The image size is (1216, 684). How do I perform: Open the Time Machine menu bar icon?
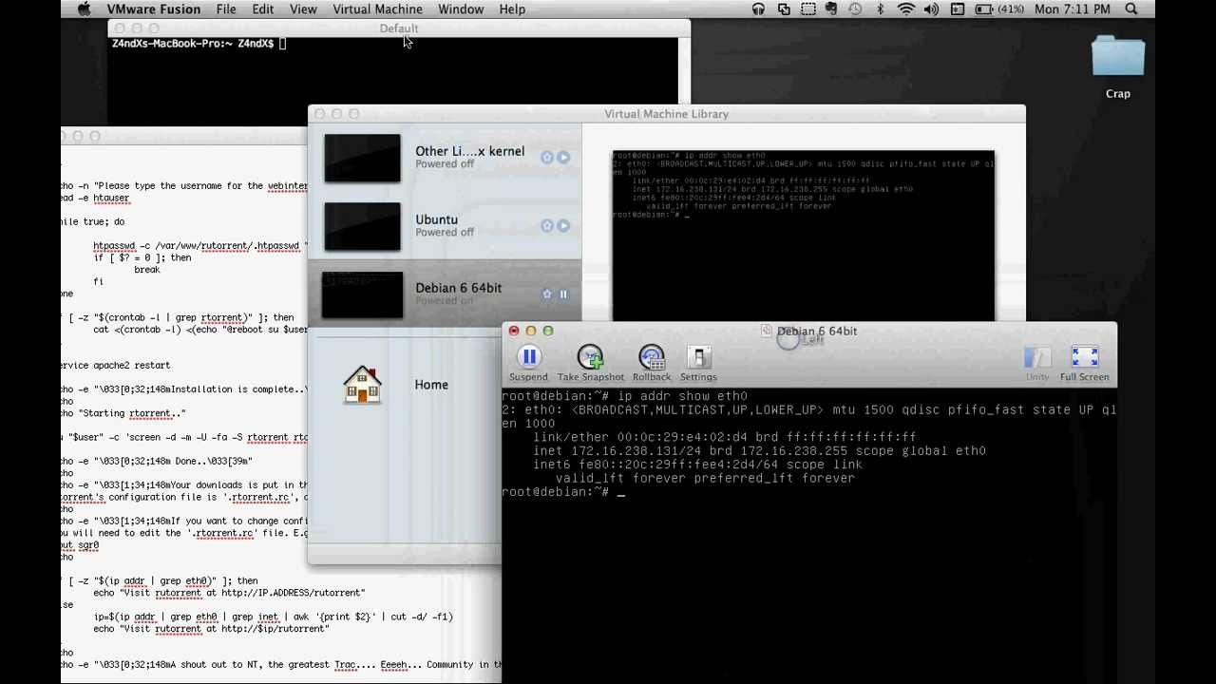click(855, 9)
